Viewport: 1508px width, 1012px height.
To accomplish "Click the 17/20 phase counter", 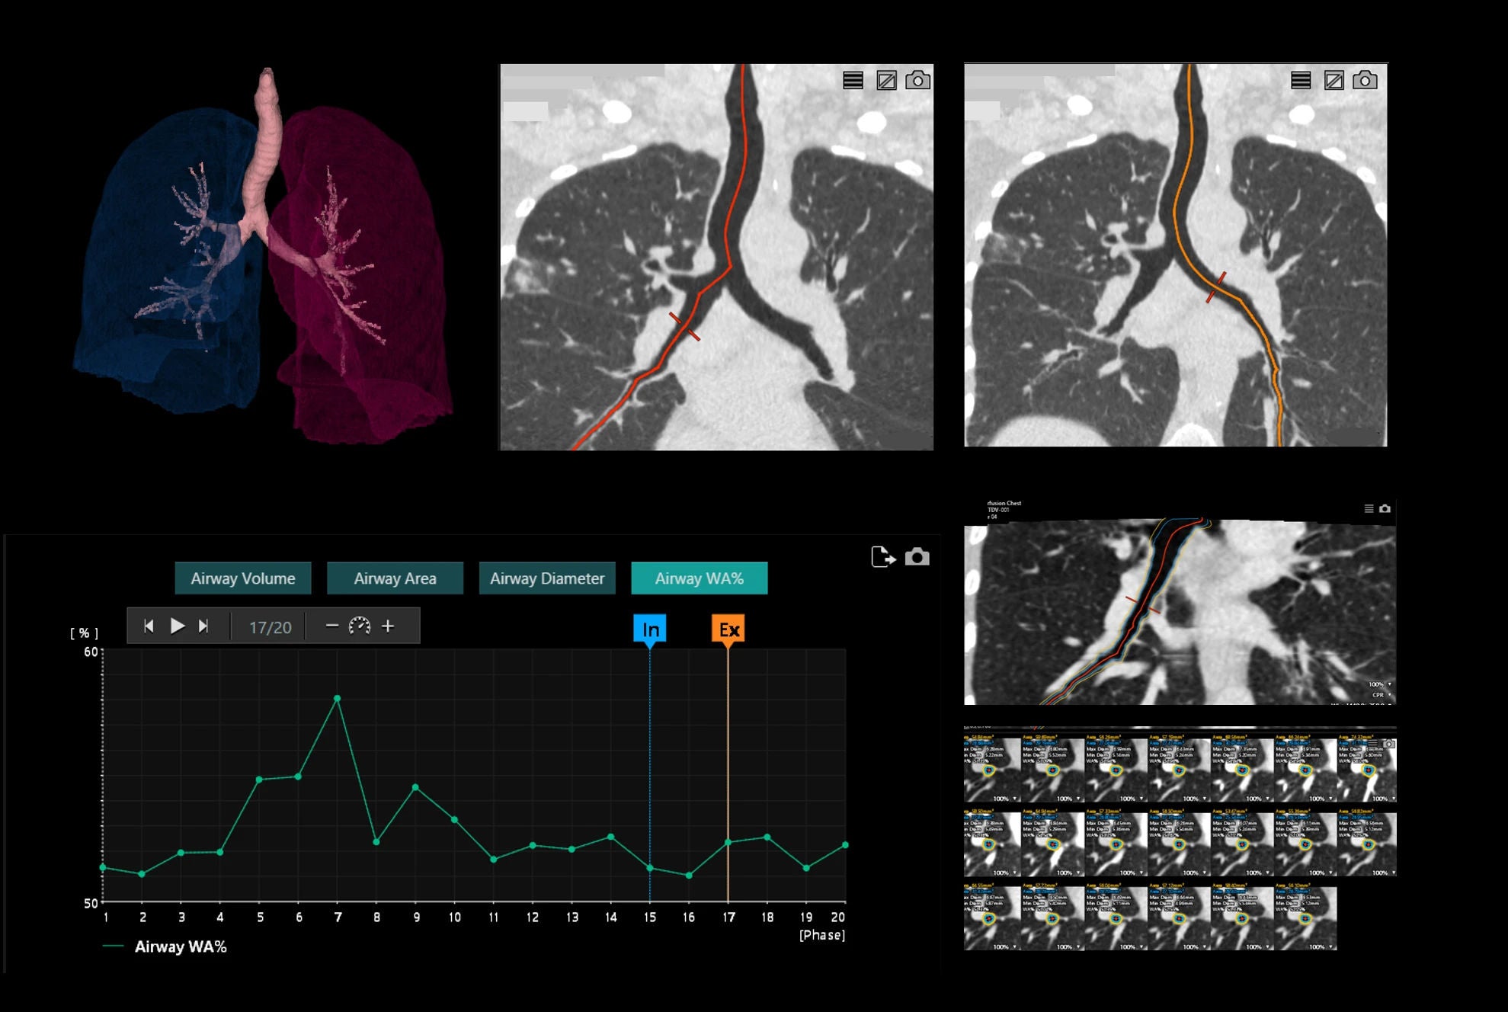I will pyautogui.click(x=270, y=627).
